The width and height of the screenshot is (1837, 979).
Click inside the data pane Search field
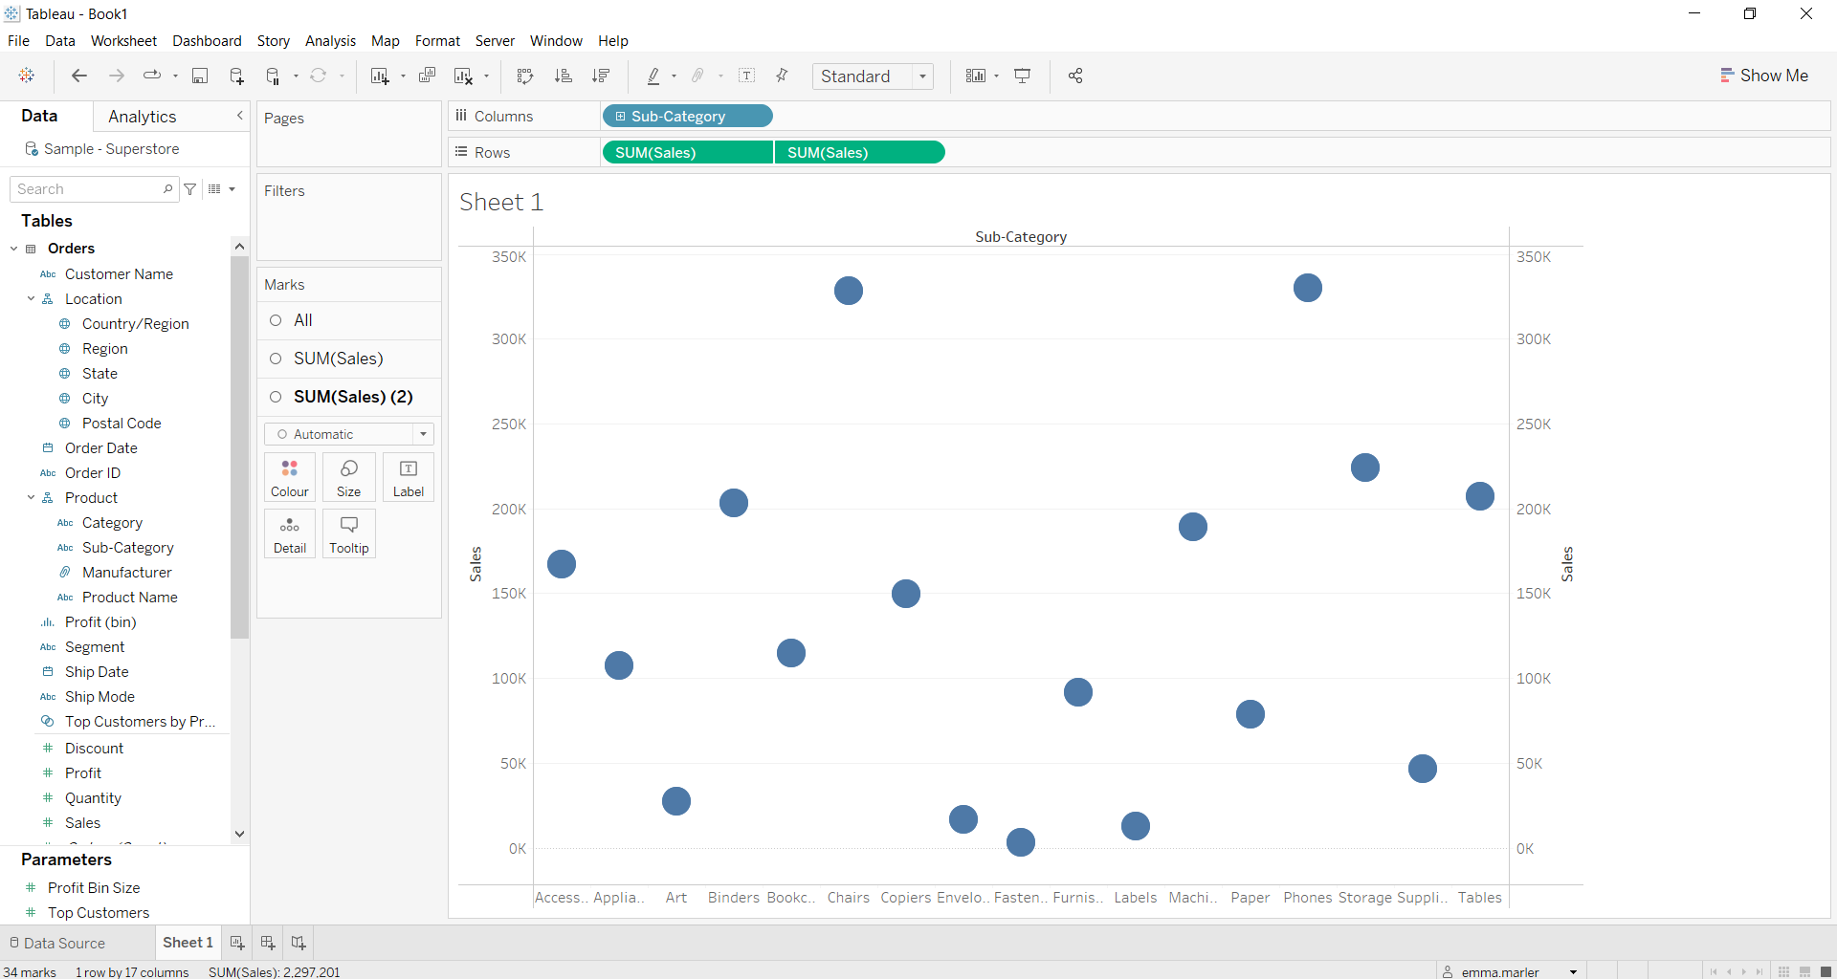point(91,188)
